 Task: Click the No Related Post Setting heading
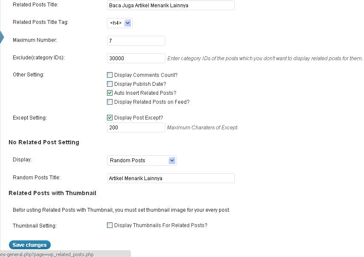tap(44, 142)
